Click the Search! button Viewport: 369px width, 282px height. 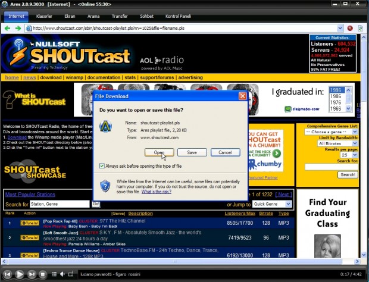tap(348, 174)
